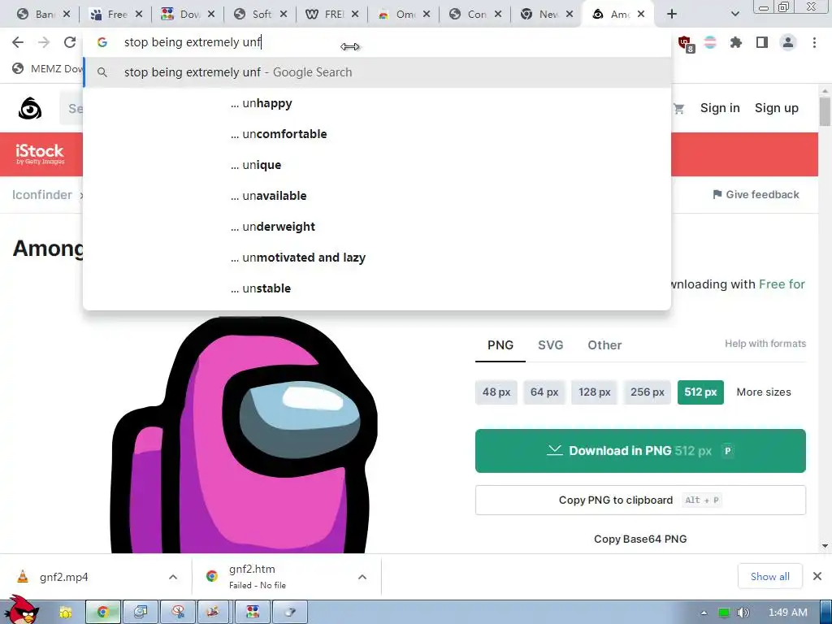Click Give feedback
The height and width of the screenshot is (624, 832).
(756, 195)
